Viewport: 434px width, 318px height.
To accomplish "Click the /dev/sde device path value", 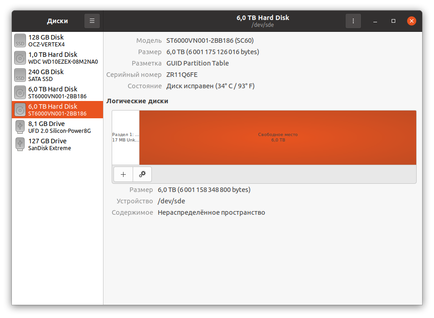I will pos(171,201).
